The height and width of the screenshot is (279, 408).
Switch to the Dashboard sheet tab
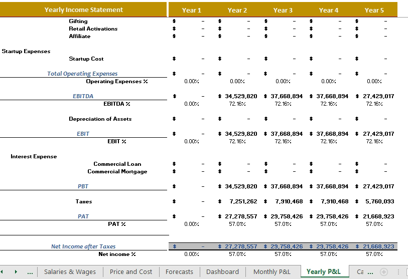[x=222, y=271]
